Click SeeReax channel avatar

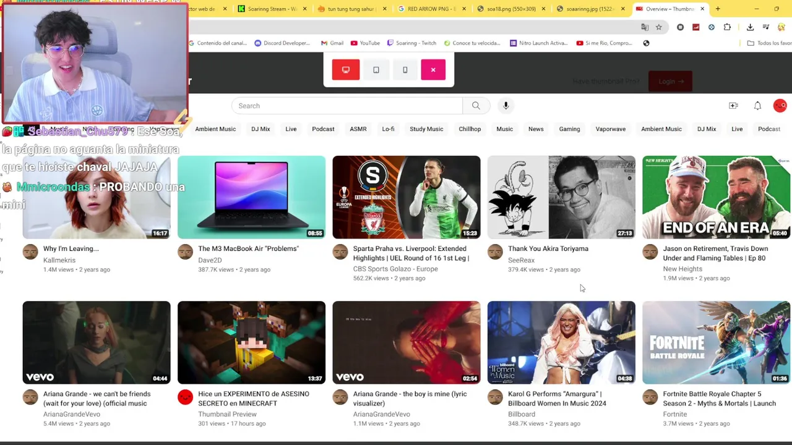495,252
